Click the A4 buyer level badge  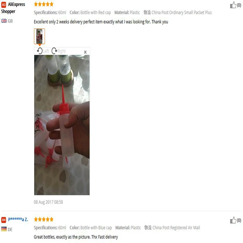click(x=4, y=220)
